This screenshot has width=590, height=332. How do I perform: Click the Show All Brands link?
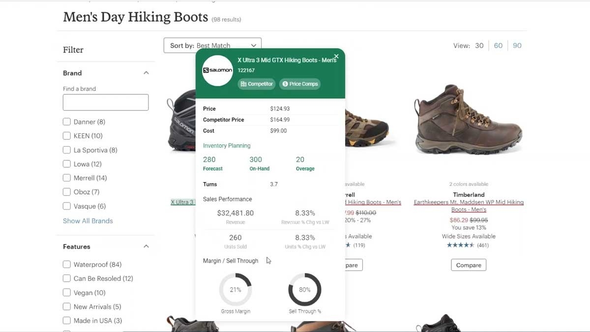88,221
